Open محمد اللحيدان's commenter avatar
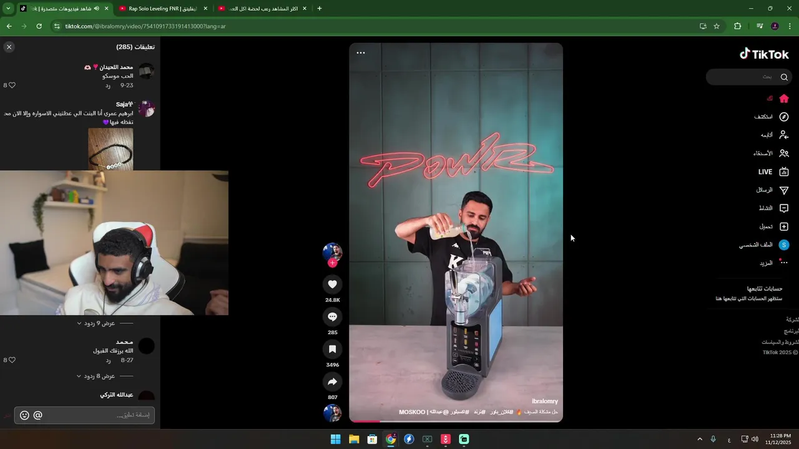This screenshot has width=799, height=449. 146,71
